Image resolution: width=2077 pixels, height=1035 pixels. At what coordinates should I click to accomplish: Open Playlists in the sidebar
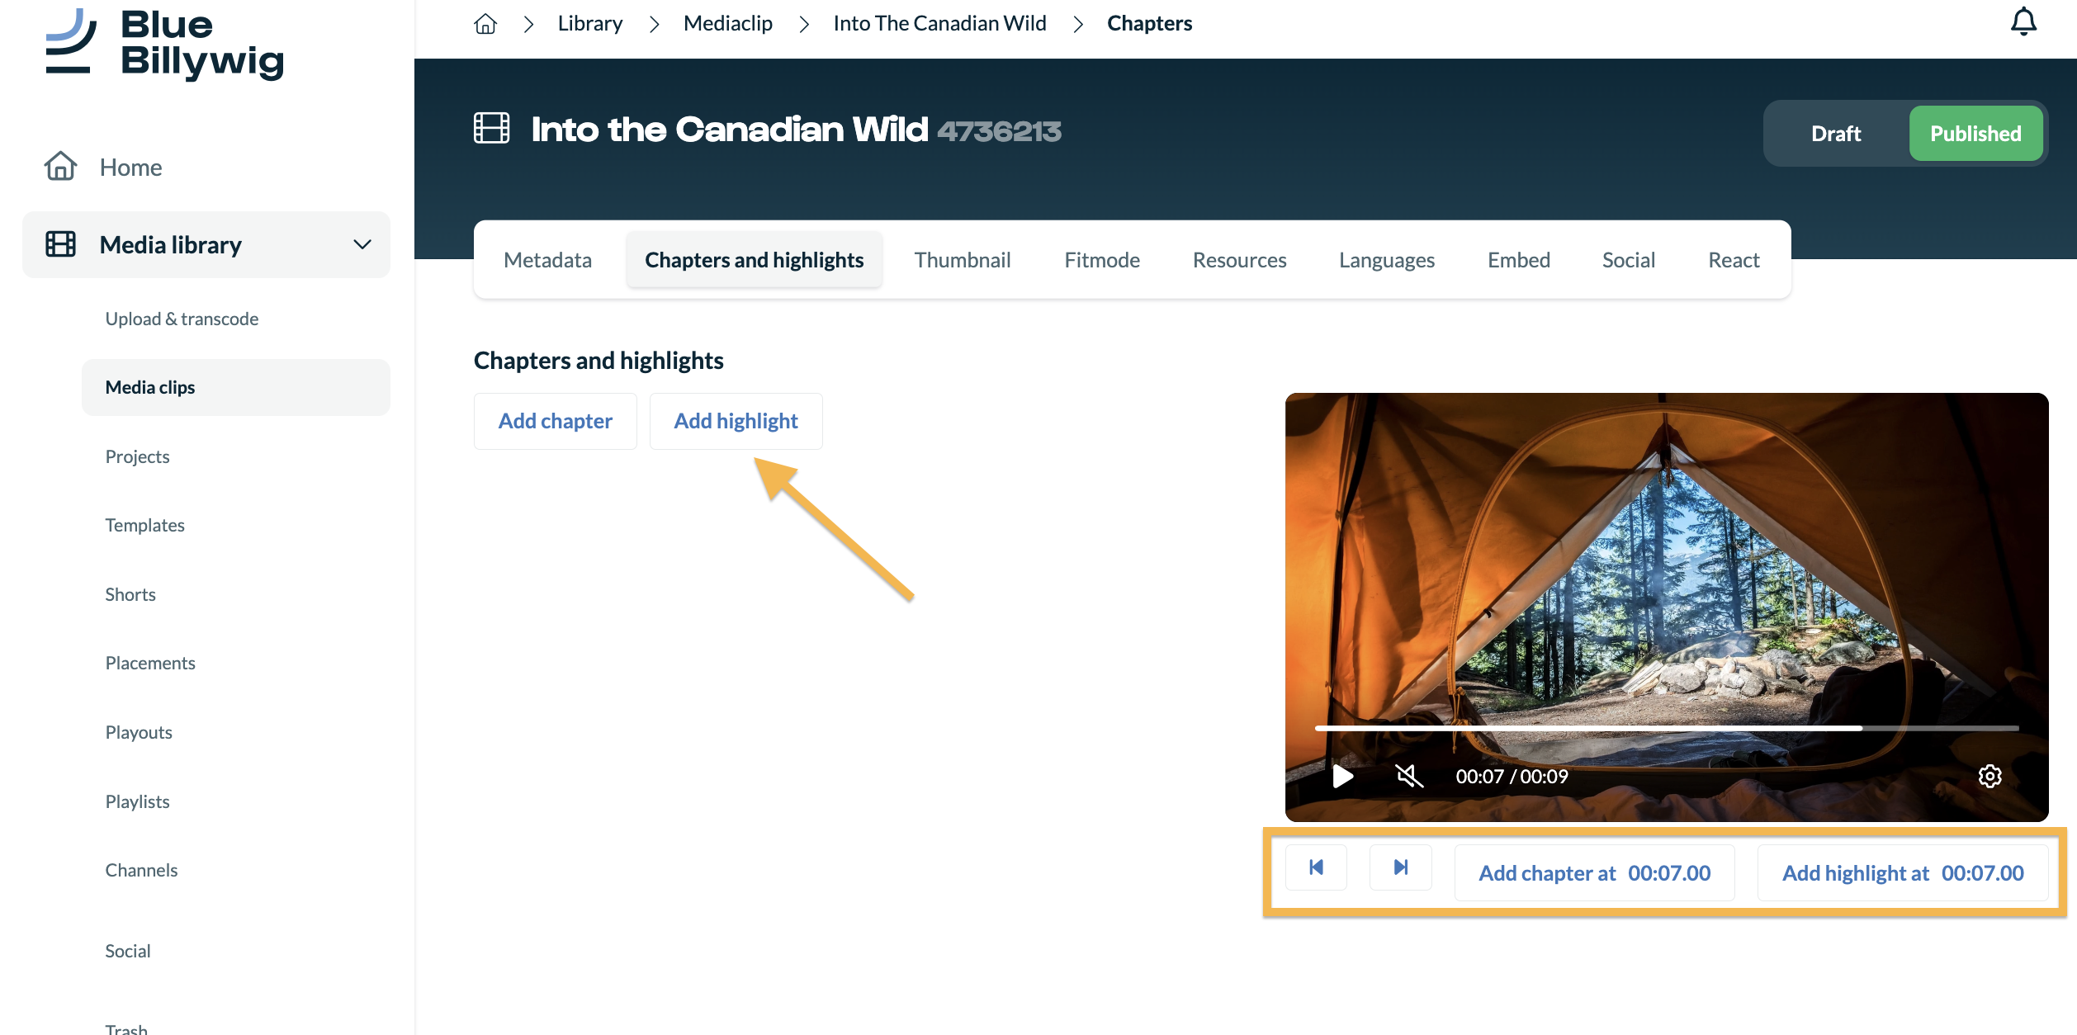(137, 801)
